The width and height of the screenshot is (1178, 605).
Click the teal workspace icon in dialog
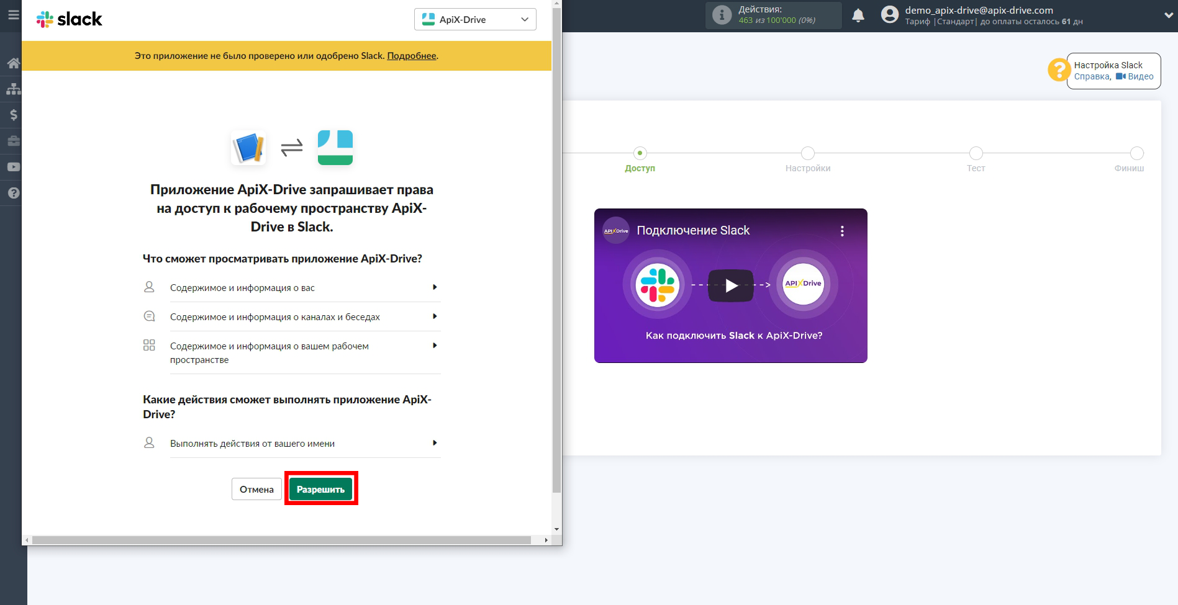click(335, 148)
